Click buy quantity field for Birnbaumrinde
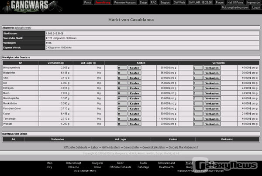This screenshot has width=262, height=176. (x=122, y=68)
